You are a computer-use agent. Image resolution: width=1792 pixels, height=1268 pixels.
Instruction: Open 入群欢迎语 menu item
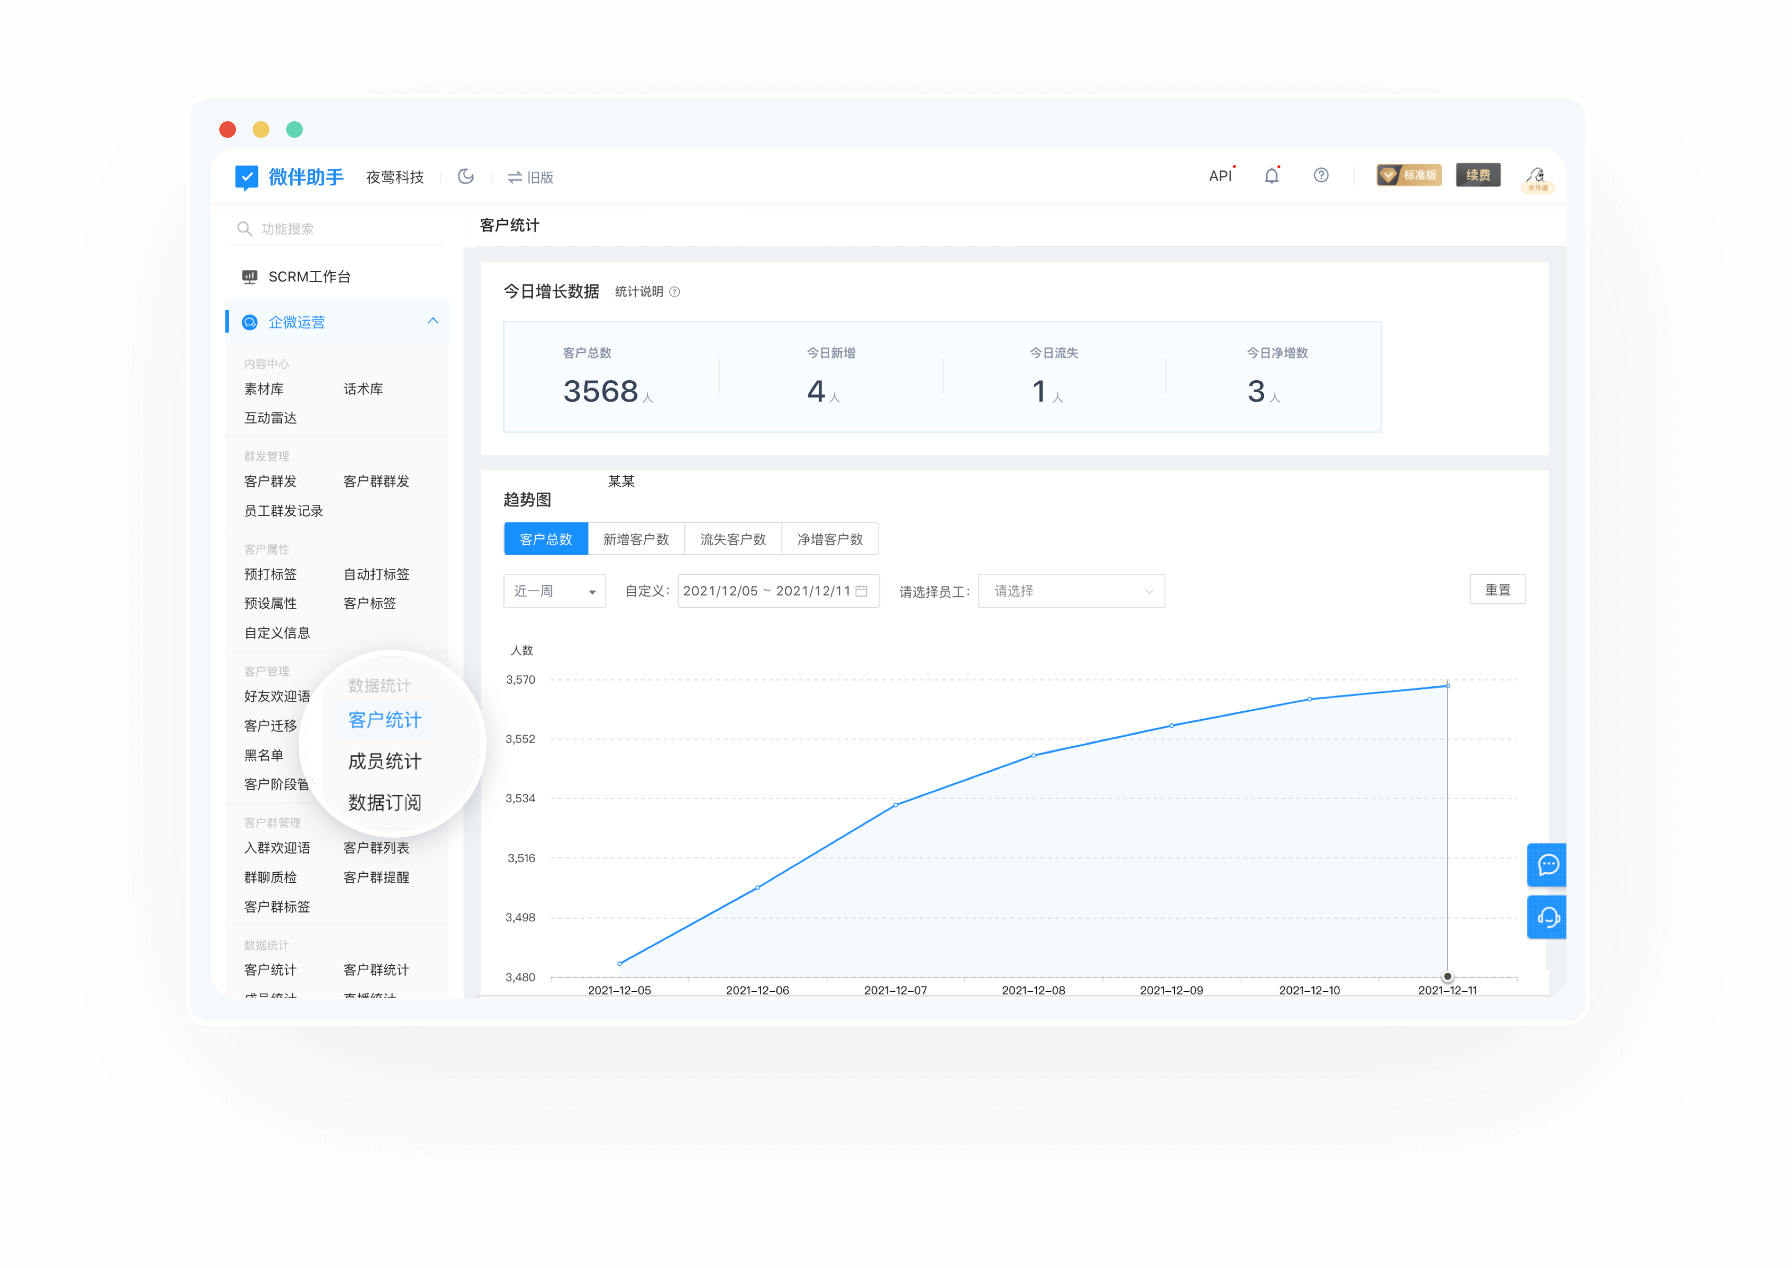click(277, 847)
